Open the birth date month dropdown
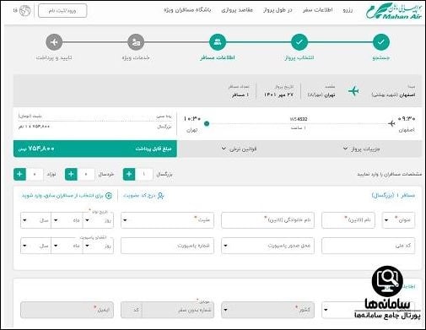Viewport: 426px width, 330px height. [x=67, y=220]
